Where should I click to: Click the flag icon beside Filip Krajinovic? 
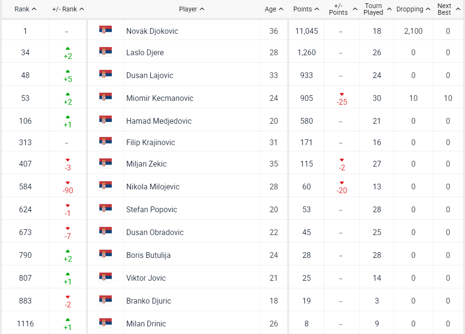(106, 142)
